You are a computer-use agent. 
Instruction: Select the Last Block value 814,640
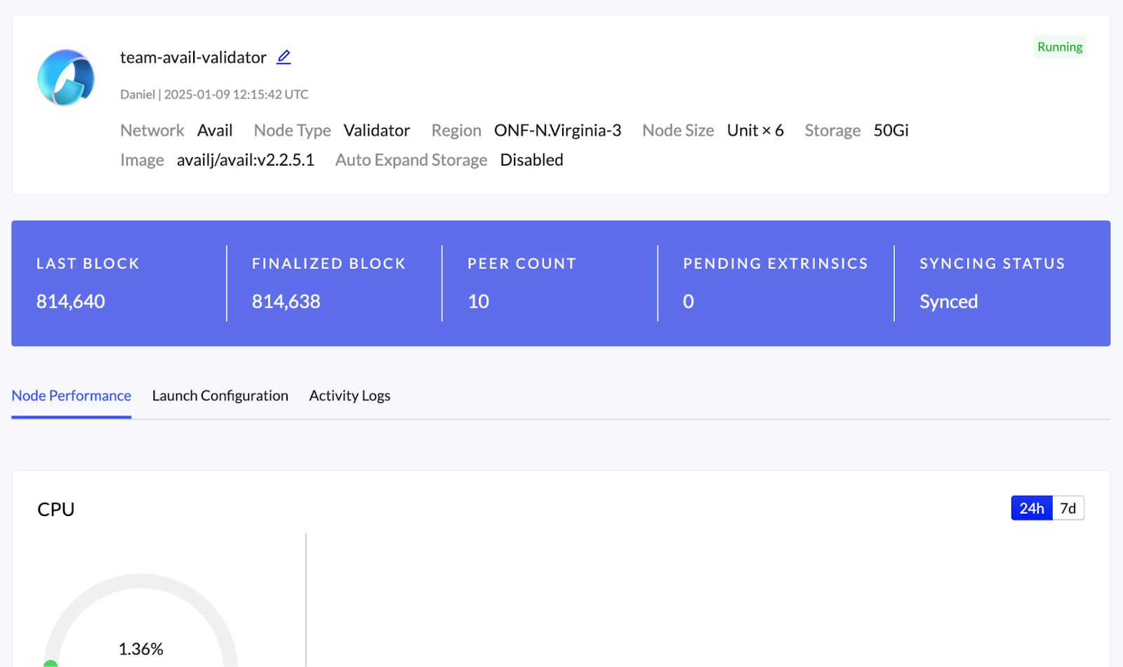(71, 302)
